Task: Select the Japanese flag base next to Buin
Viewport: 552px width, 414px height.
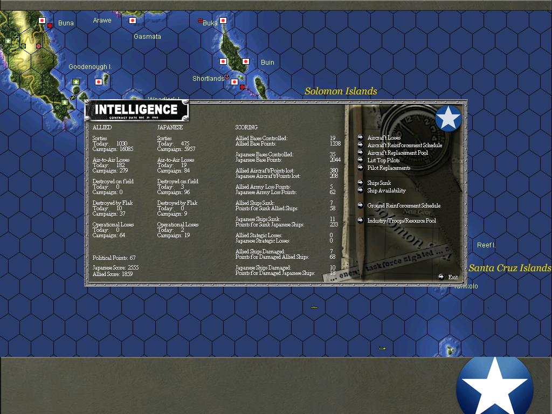Action: [246, 61]
